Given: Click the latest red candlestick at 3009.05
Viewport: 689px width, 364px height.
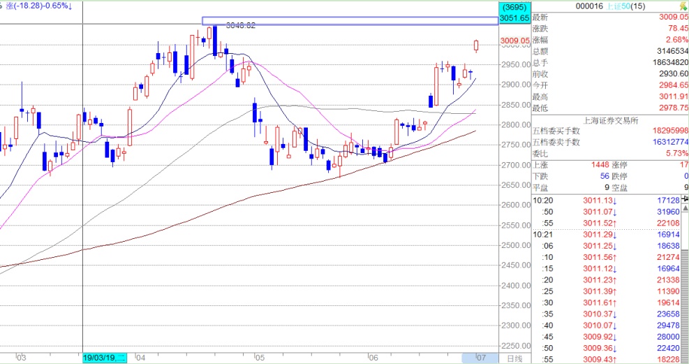Looking at the screenshot, I should (476, 45).
